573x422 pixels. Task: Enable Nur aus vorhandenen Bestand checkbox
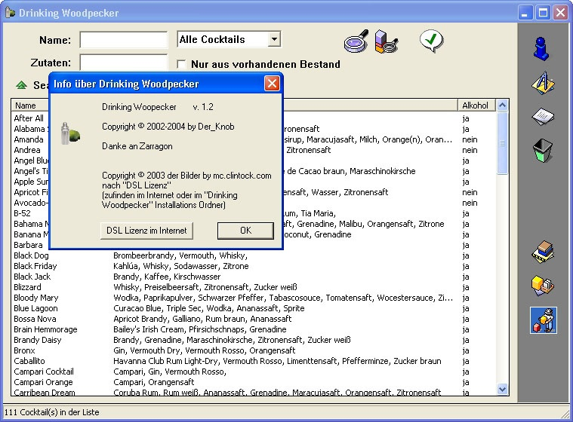coord(181,64)
